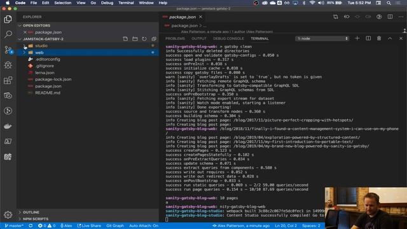Image resolution: width=407 pixels, height=229 pixels.
Task: Click Alex Patterson blame in status bar
Action: [241, 226]
